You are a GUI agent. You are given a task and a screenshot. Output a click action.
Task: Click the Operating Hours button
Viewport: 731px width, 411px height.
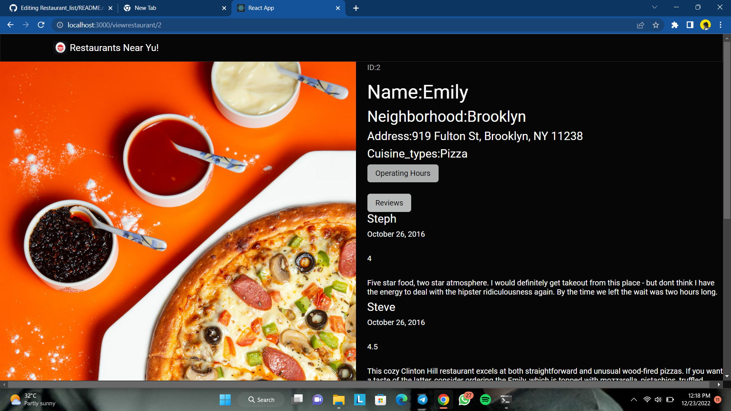(x=402, y=173)
